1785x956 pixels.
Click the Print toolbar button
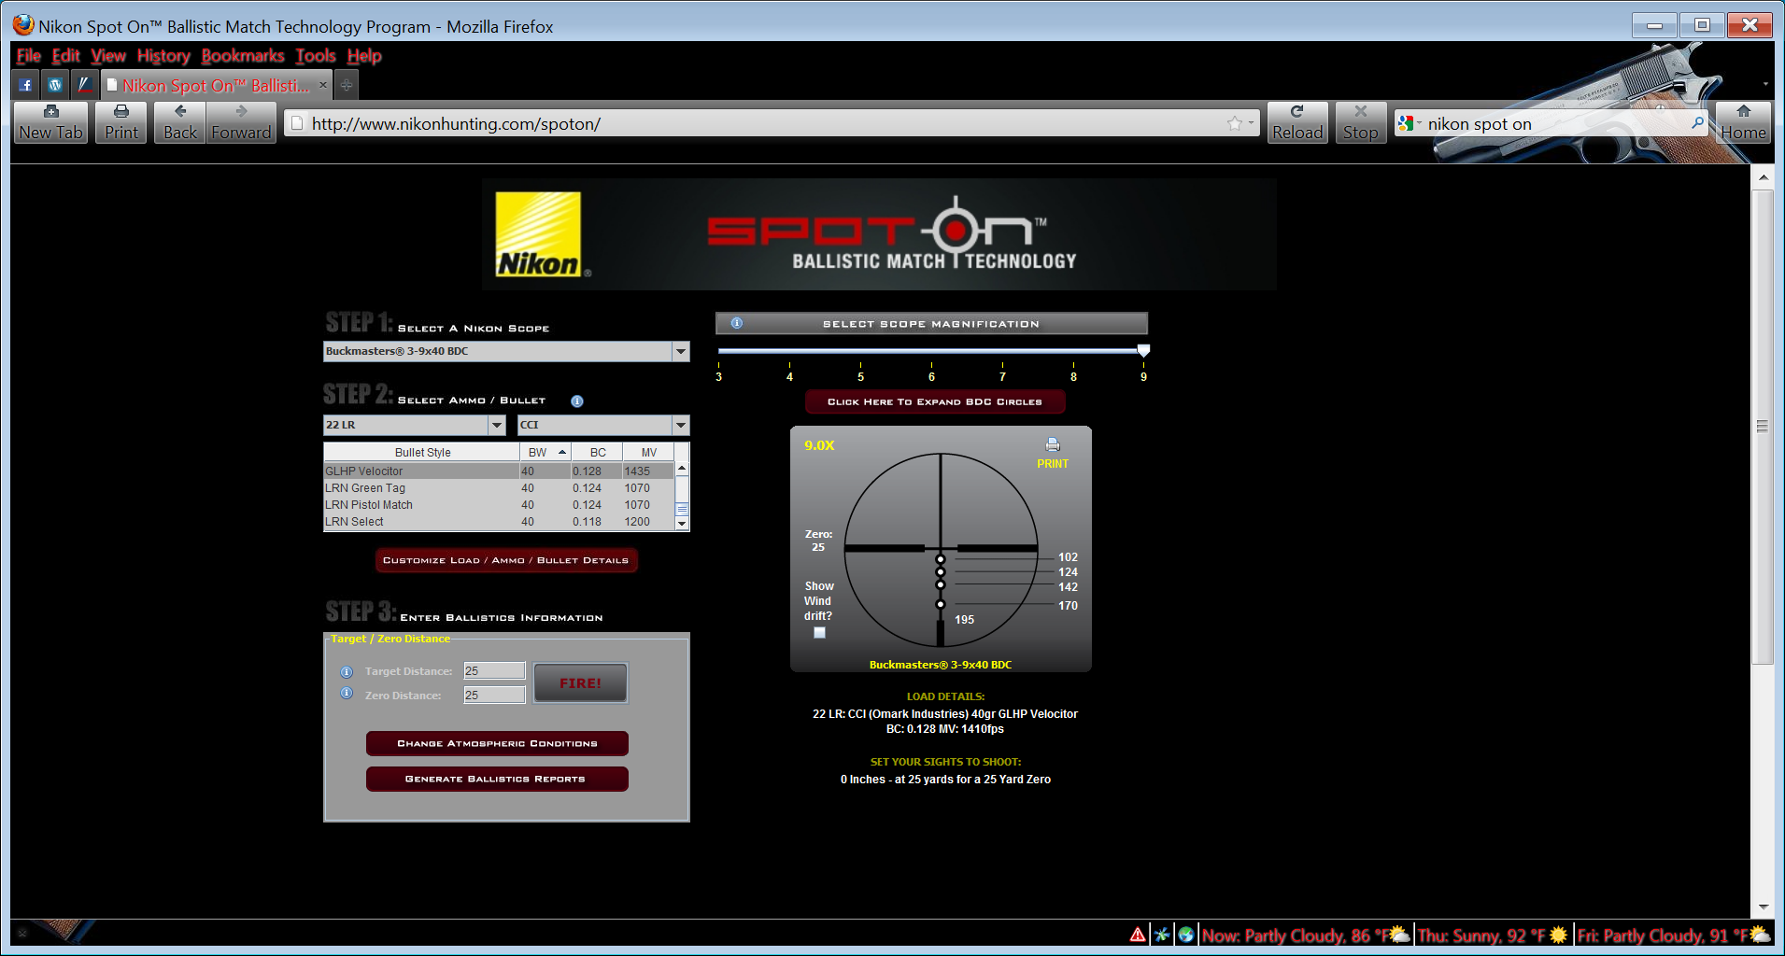tap(121, 122)
